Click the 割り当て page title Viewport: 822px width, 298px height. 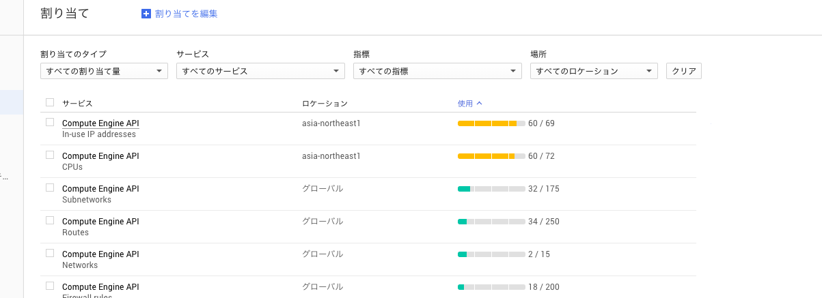(65, 14)
